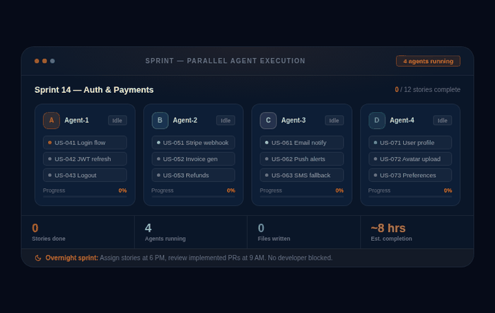This screenshot has width=495, height=313.
Task: Open the Stories done stat tile
Action: click(x=78, y=232)
